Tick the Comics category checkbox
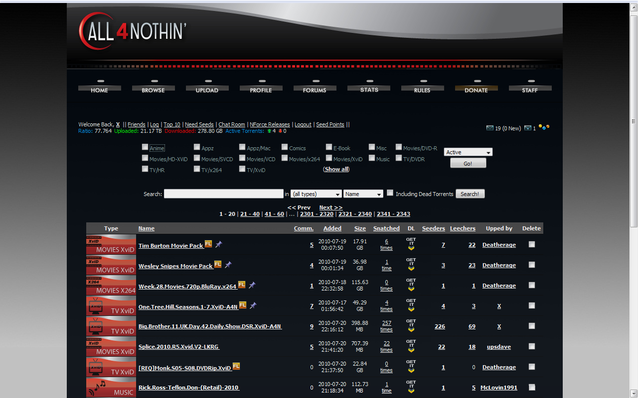The height and width of the screenshot is (398, 638). click(x=285, y=147)
